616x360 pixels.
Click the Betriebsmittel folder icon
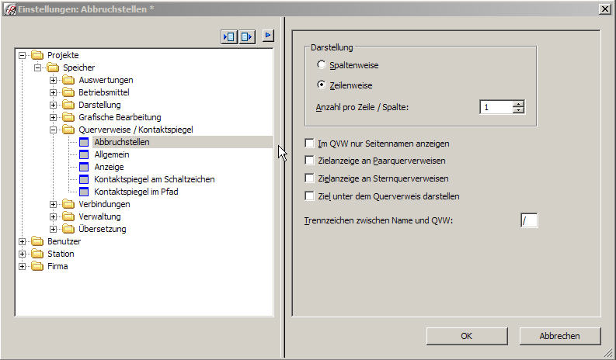[x=68, y=92]
